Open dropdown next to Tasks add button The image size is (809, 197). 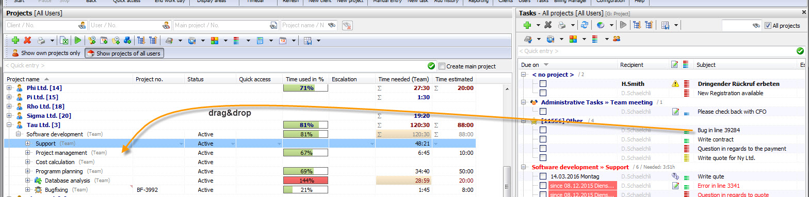click(x=538, y=25)
